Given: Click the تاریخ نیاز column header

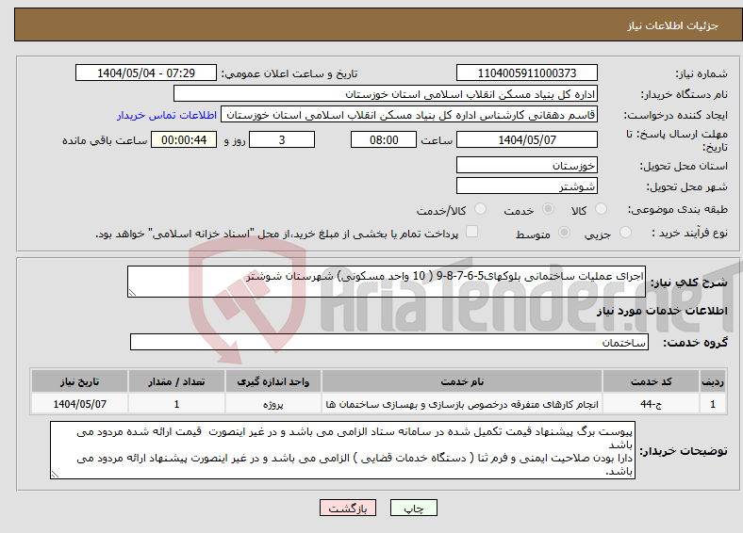Looking at the screenshot, I should (x=79, y=381).
